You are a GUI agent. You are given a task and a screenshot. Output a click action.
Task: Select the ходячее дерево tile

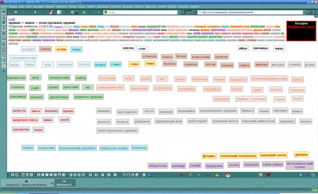(x=88, y=97)
